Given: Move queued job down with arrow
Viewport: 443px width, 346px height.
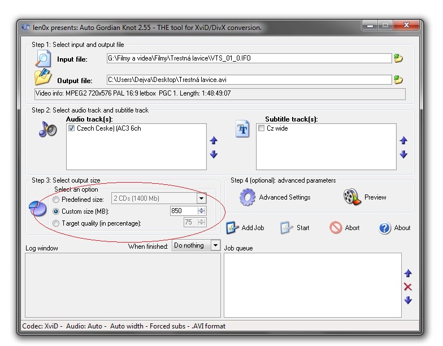Looking at the screenshot, I should 408,300.
